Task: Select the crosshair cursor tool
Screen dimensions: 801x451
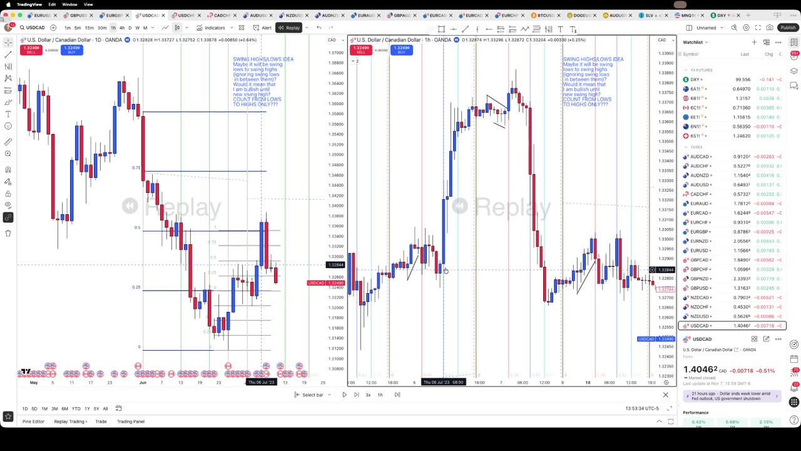Action: pyautogui.click(x=8, y=43)
